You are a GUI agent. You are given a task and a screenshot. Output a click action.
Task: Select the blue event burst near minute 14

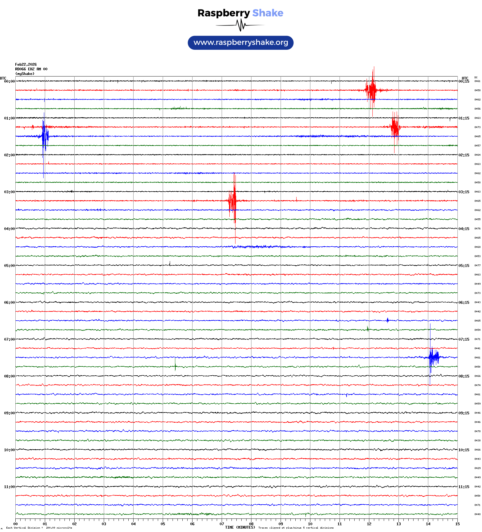tap(433, 357)
